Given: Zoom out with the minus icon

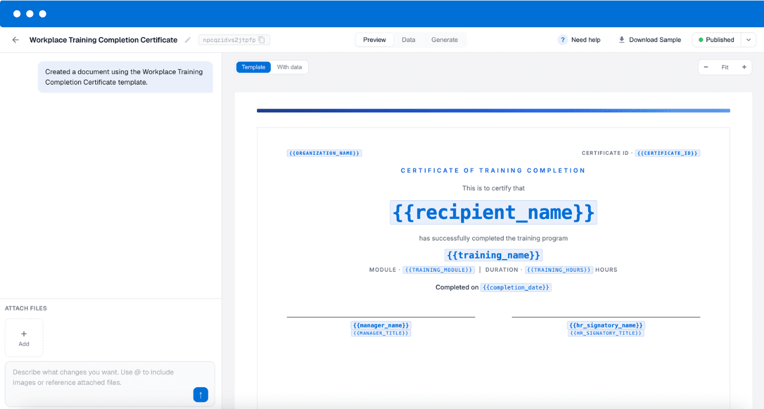Looking at the screenshot, I should coord(706,67).
